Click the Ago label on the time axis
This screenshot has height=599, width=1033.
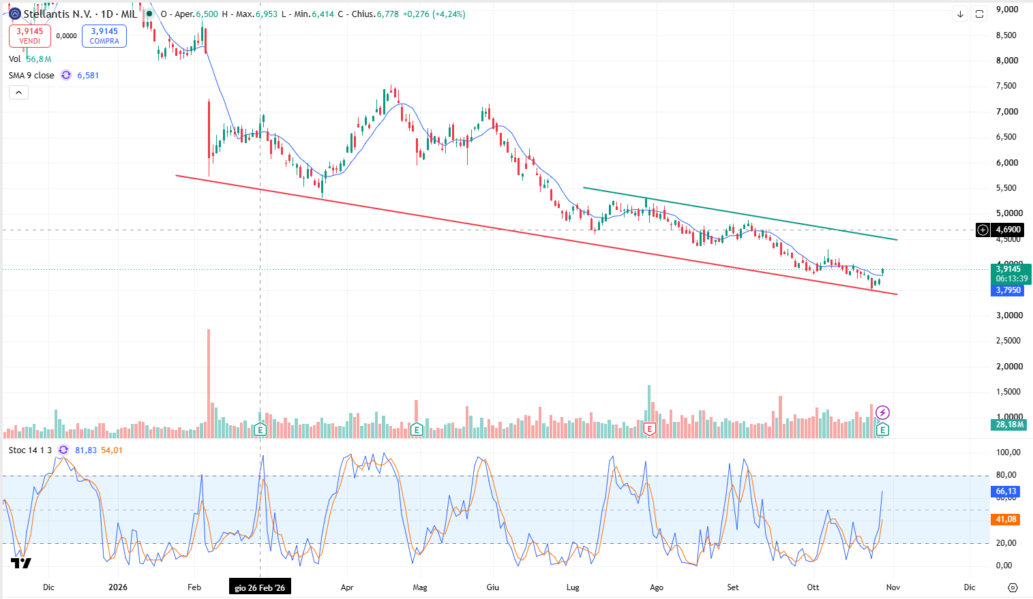pyautogui.click(x=657, y=587)
